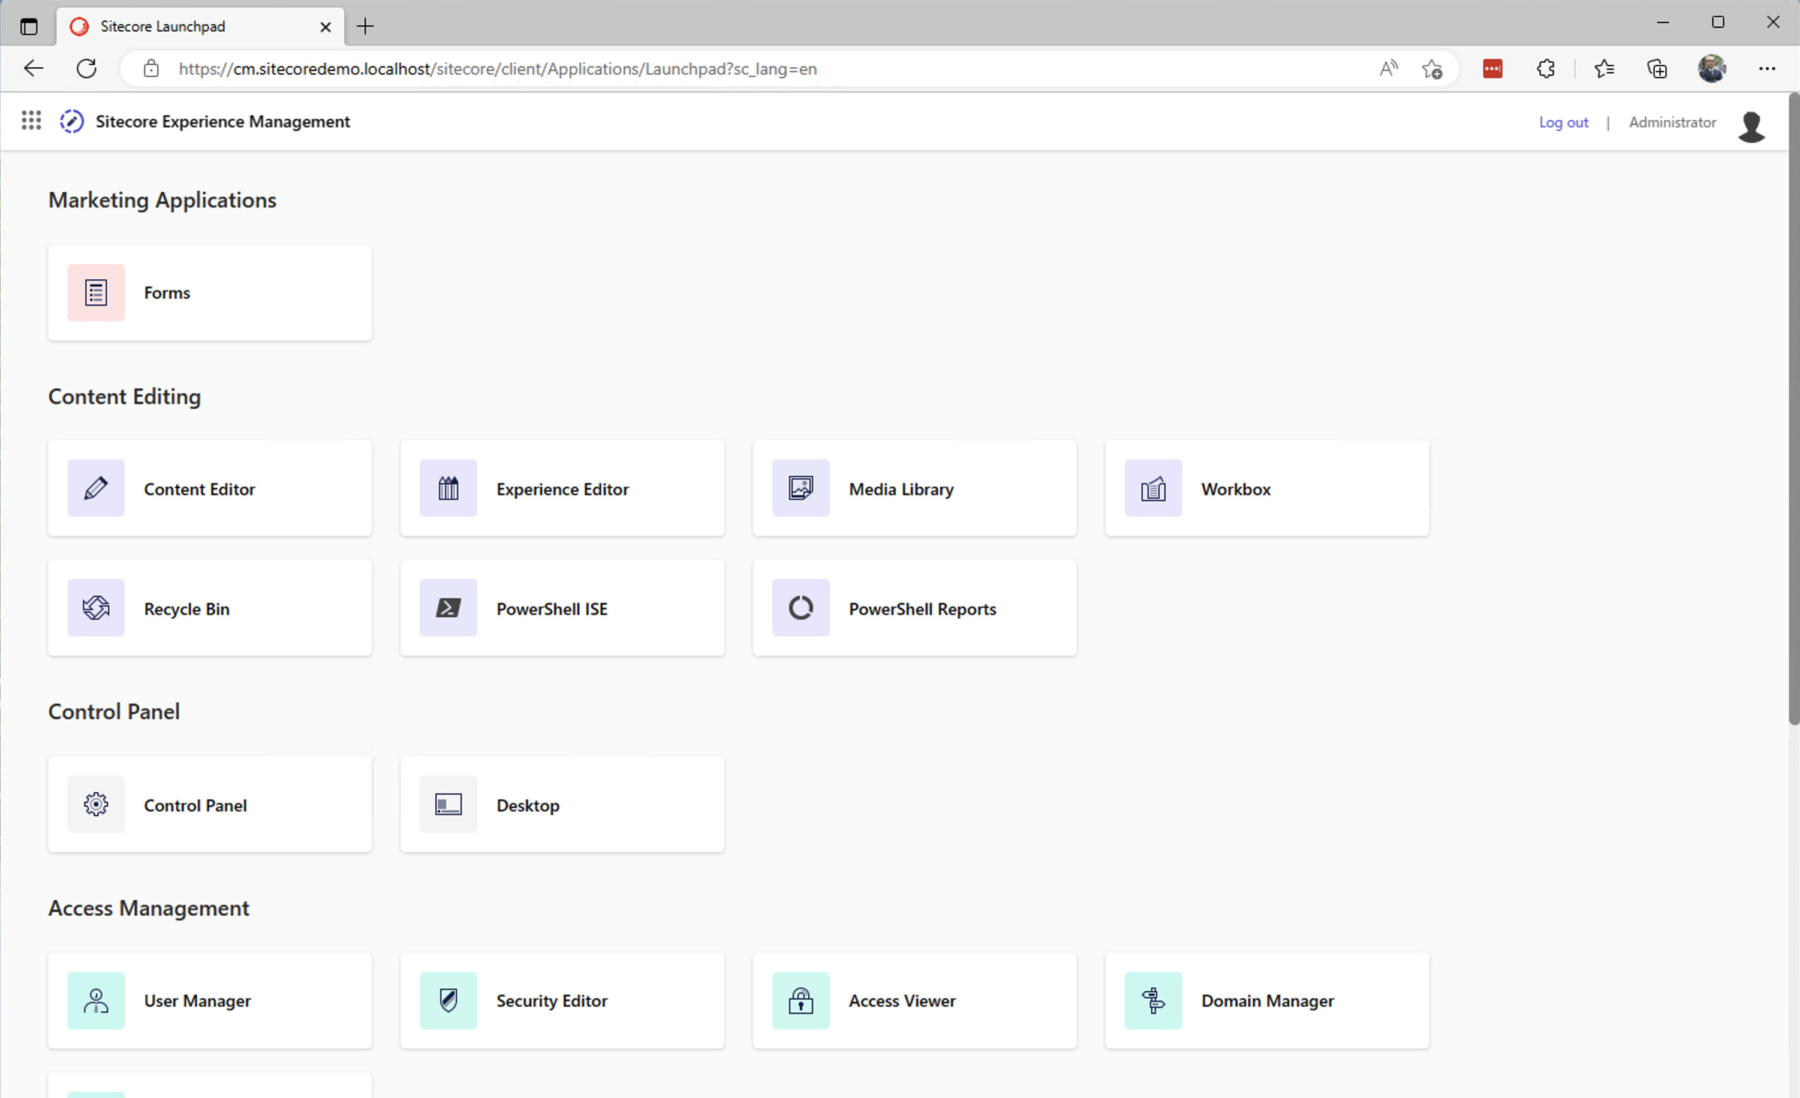Close the Sitecore Launchpad tab

pos(326,27)
